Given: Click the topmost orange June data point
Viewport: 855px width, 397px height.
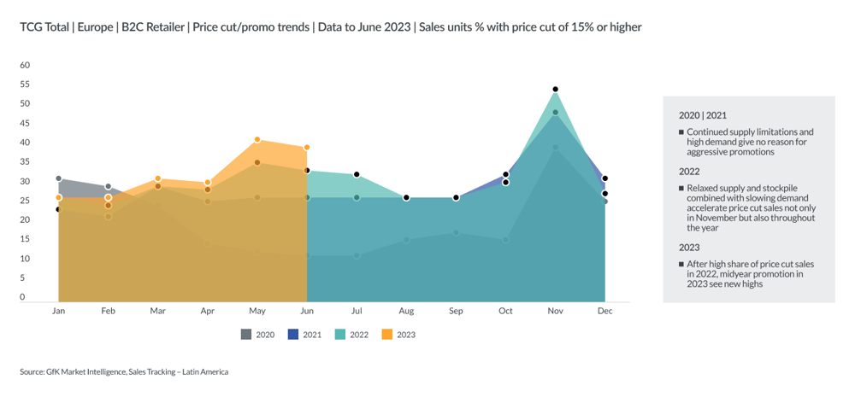Looking at the screenshot, I should 307,148.
